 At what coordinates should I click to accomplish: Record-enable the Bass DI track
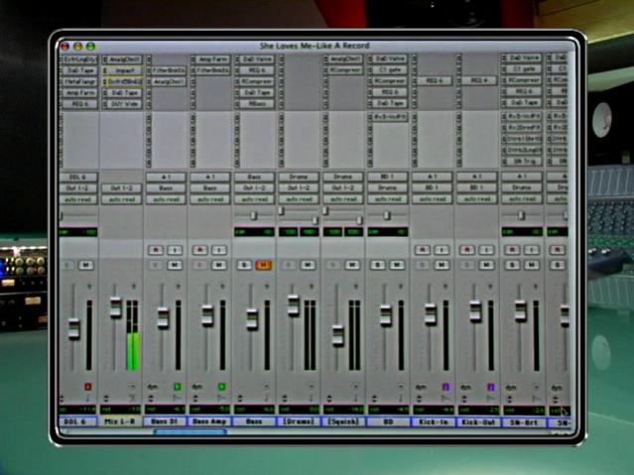tap(156, 250)
